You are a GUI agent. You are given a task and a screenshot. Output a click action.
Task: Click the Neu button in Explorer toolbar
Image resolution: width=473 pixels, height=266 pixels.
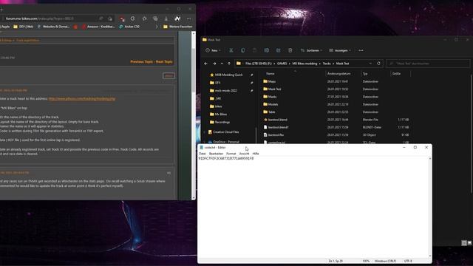click(214, 50)
